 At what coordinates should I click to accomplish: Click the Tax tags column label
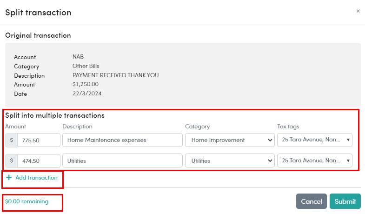pos(288,127)
